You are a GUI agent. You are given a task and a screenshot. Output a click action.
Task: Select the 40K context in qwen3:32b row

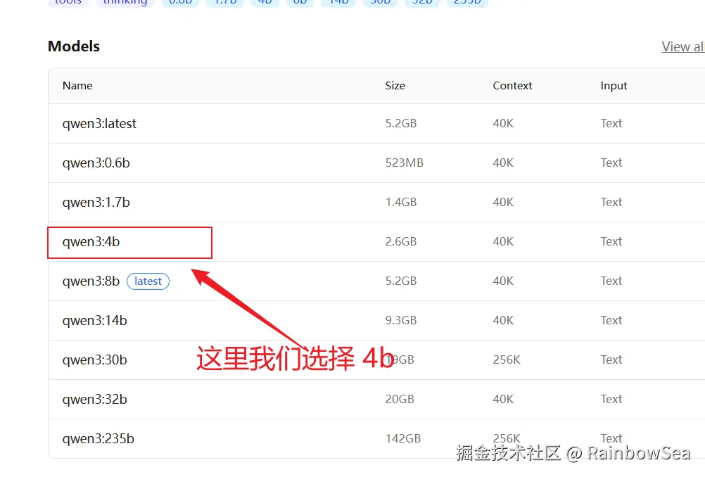click(x=503, y=399)
